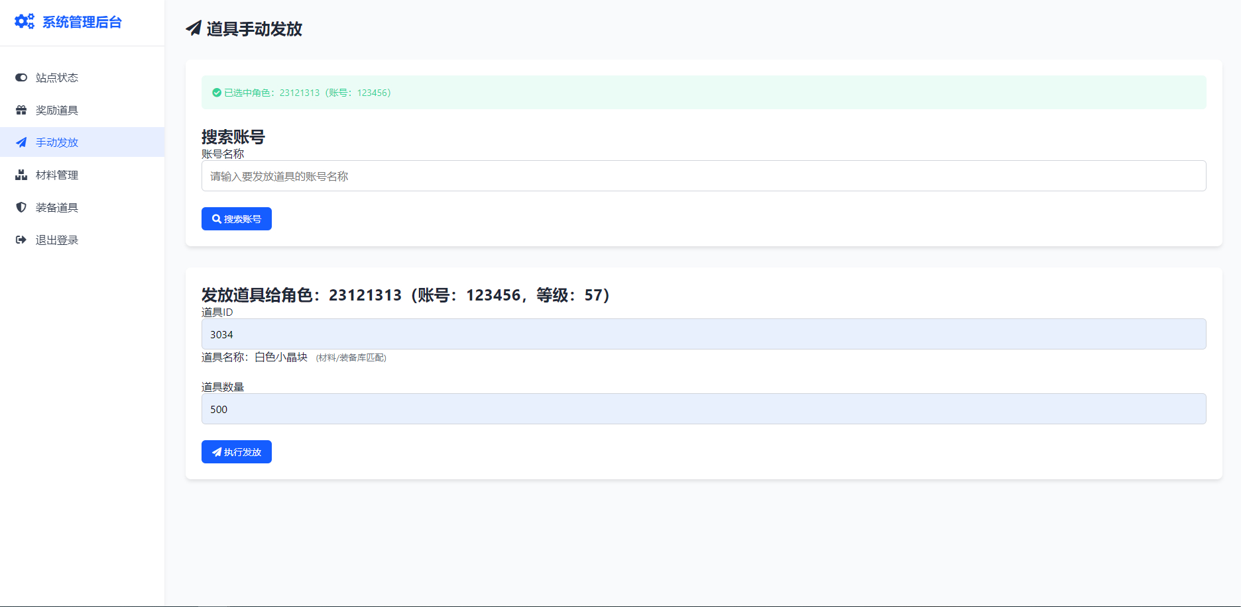Image resolution: width=1241 pixels, height=607 pixels.
Task: Click the 道具数量 field containing 500
Action: click(703, 409)
